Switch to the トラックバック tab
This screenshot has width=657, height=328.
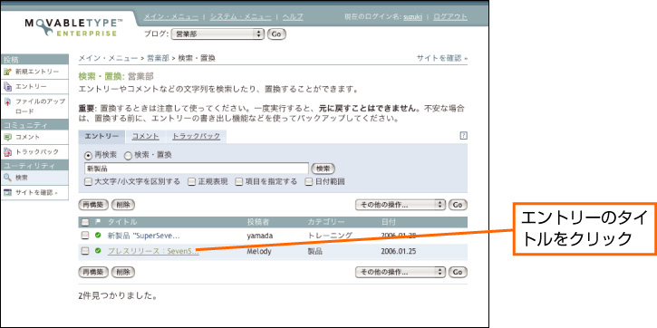[196, 136]
